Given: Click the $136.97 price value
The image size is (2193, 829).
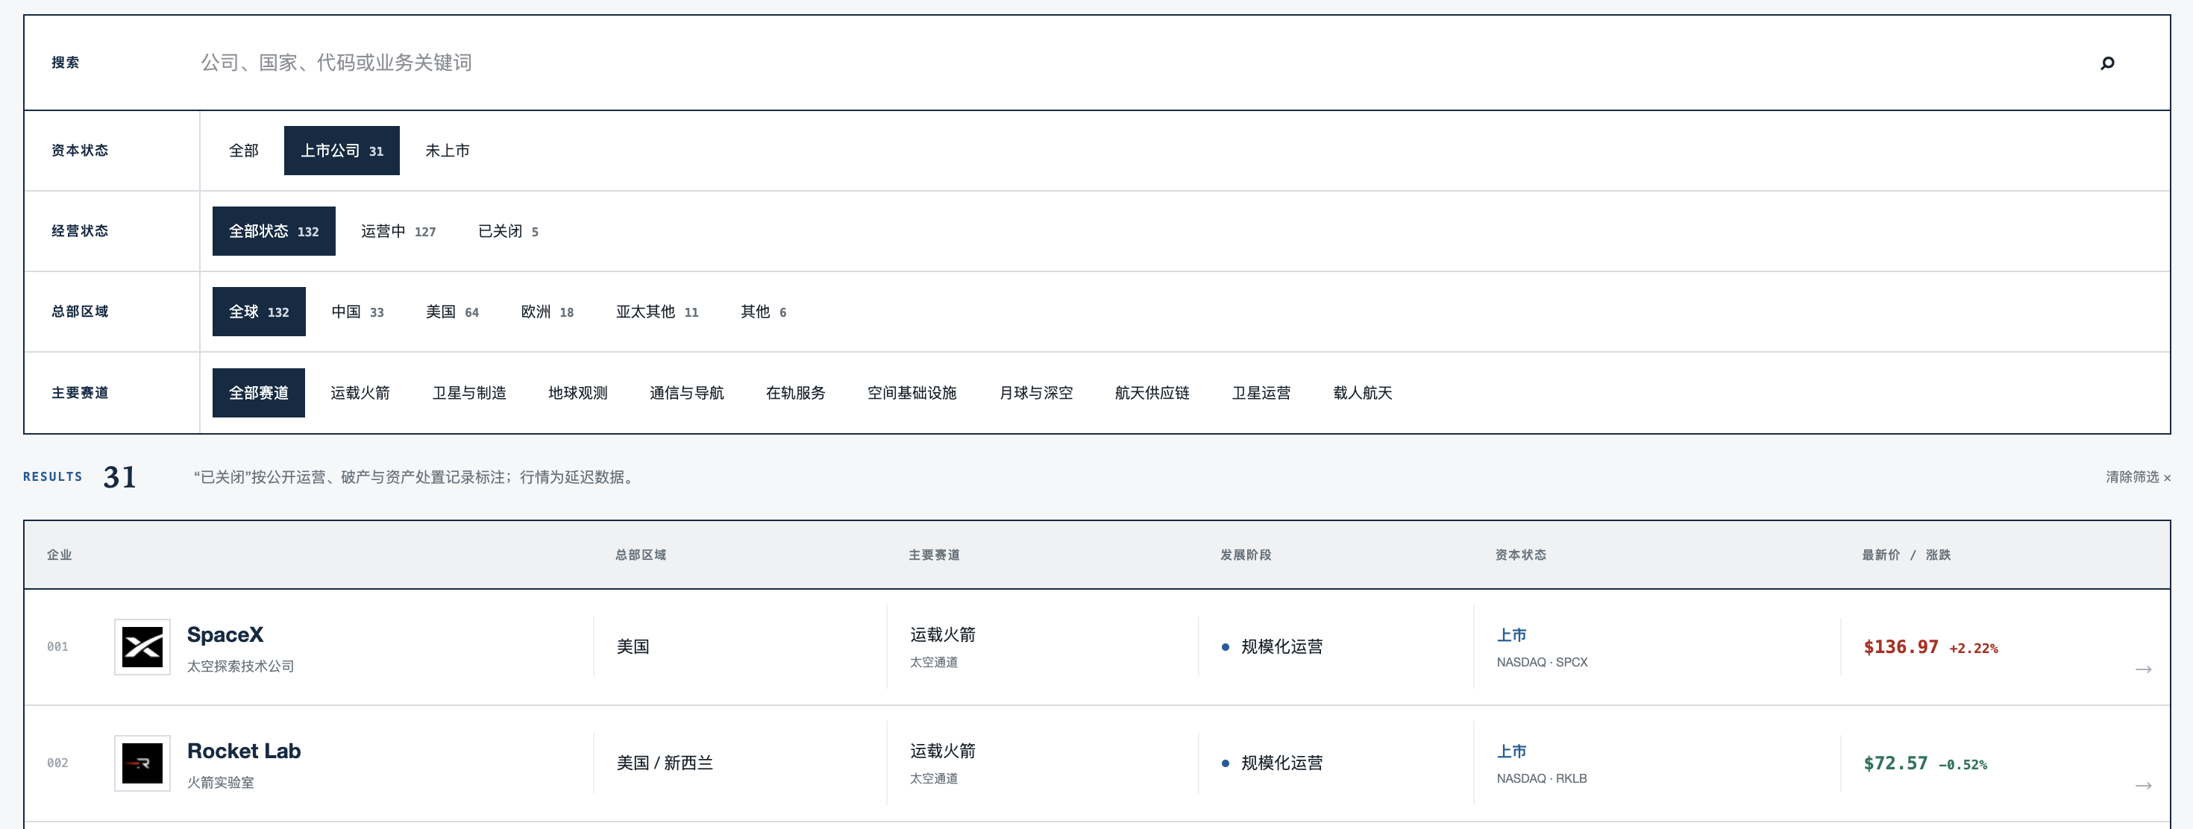Looking at the screenshot, I should click(x=1900, y=648).
